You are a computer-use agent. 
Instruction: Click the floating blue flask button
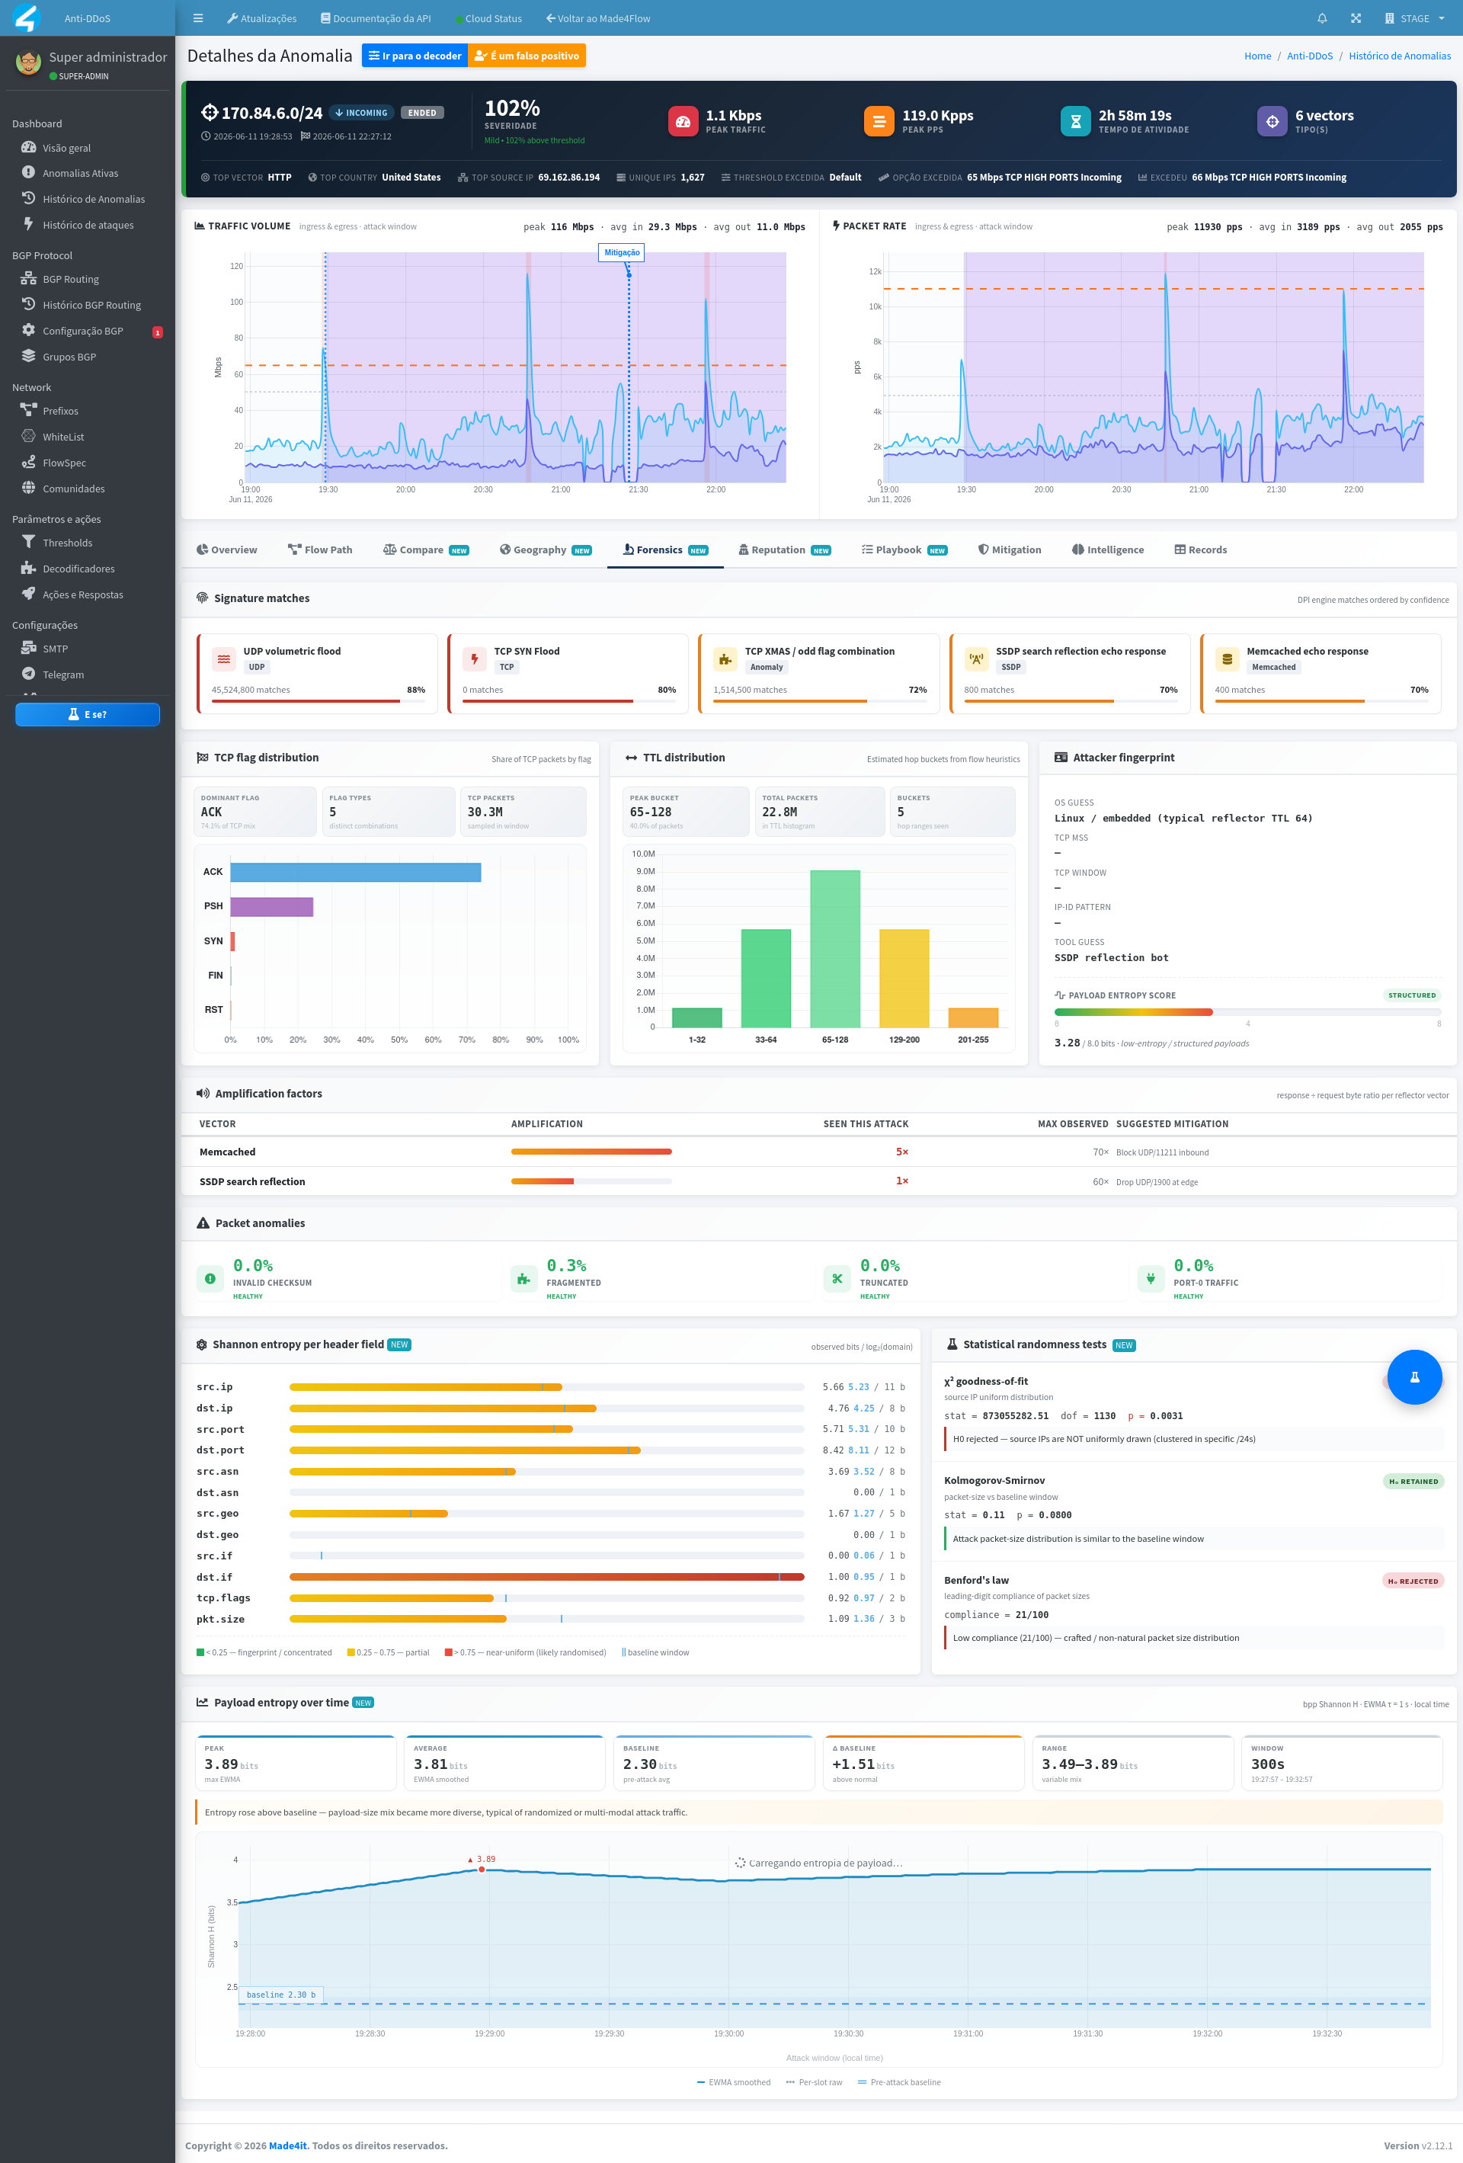[x=1413, y=1376]
